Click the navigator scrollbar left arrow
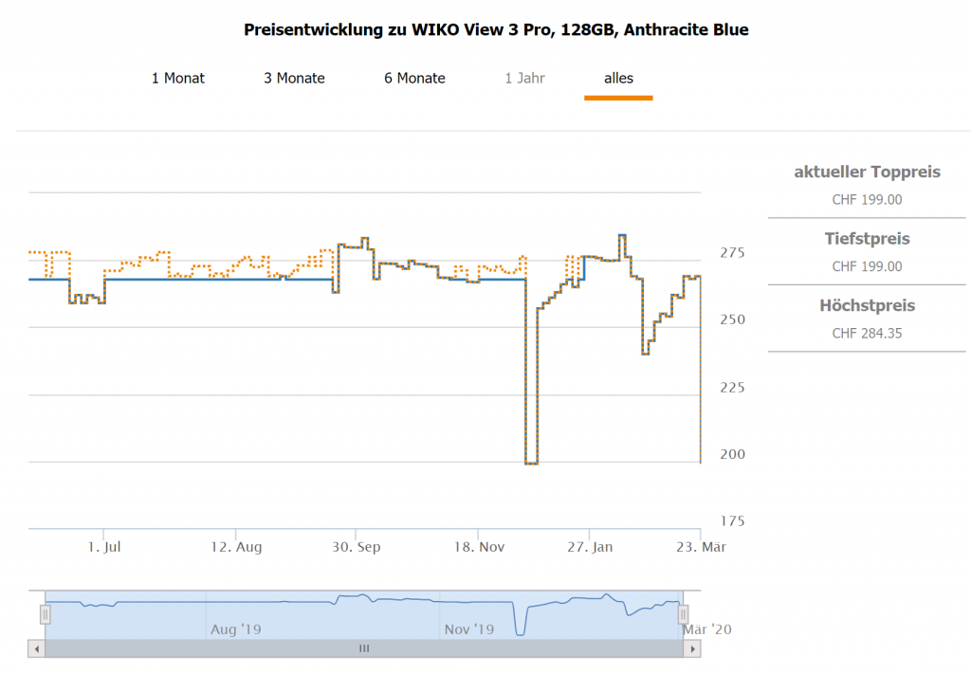 (x=36, y=648)
